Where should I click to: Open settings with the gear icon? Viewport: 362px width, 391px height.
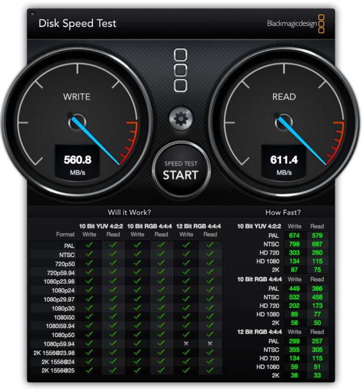pos(181,119)
